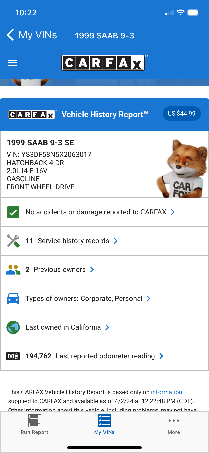The image size is (209, 453).
Task: Tap the CARFAX logo in header
Action: (103, 63)
